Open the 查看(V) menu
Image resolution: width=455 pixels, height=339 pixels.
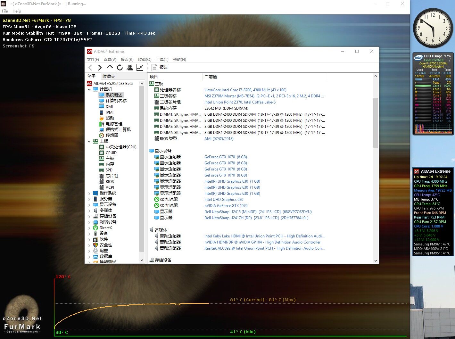pos(110,60)
